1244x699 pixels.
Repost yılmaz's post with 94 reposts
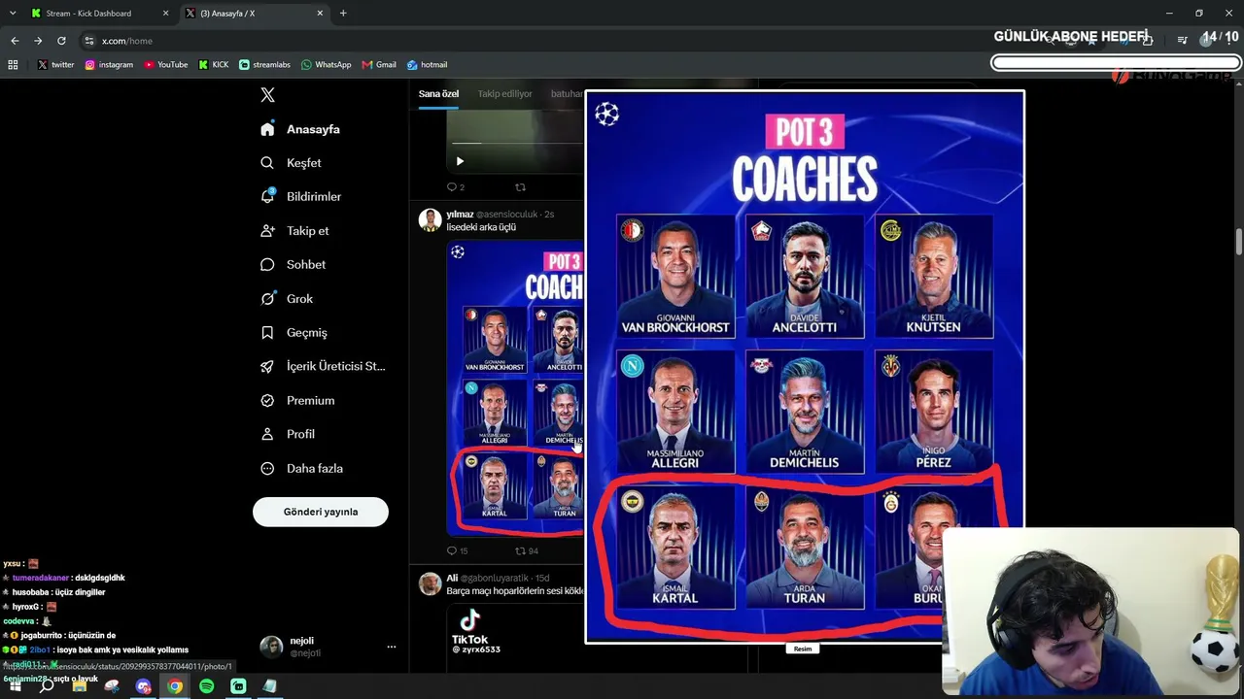point(526,551)
